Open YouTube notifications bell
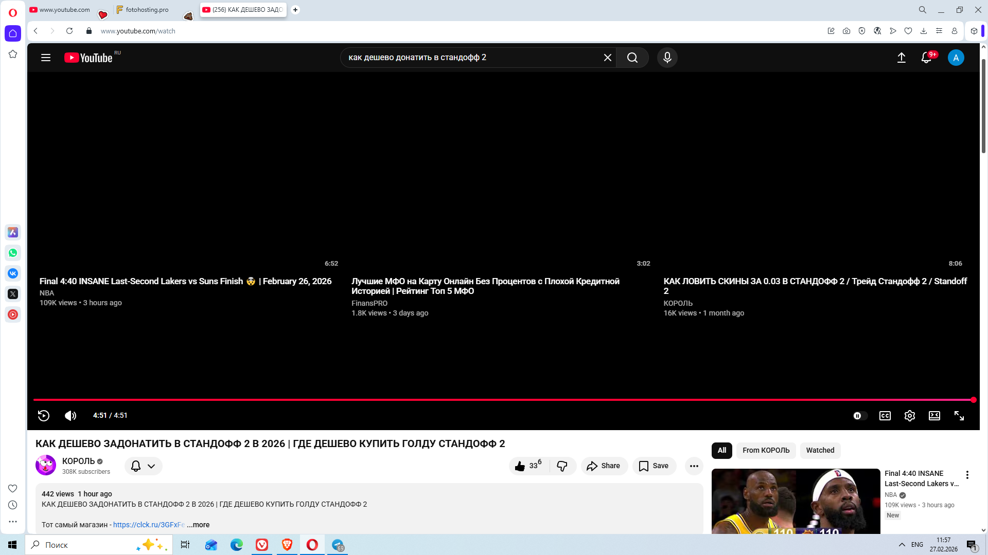The height and width of the screenshot is (555, 988). pos(926,58)
